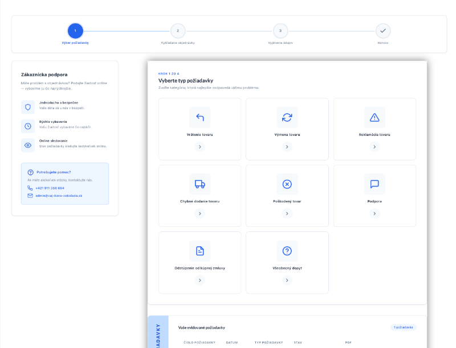The image size is (456, 348).
Task: Click the 'STAV' column header
Action: (x=298, y=342)
